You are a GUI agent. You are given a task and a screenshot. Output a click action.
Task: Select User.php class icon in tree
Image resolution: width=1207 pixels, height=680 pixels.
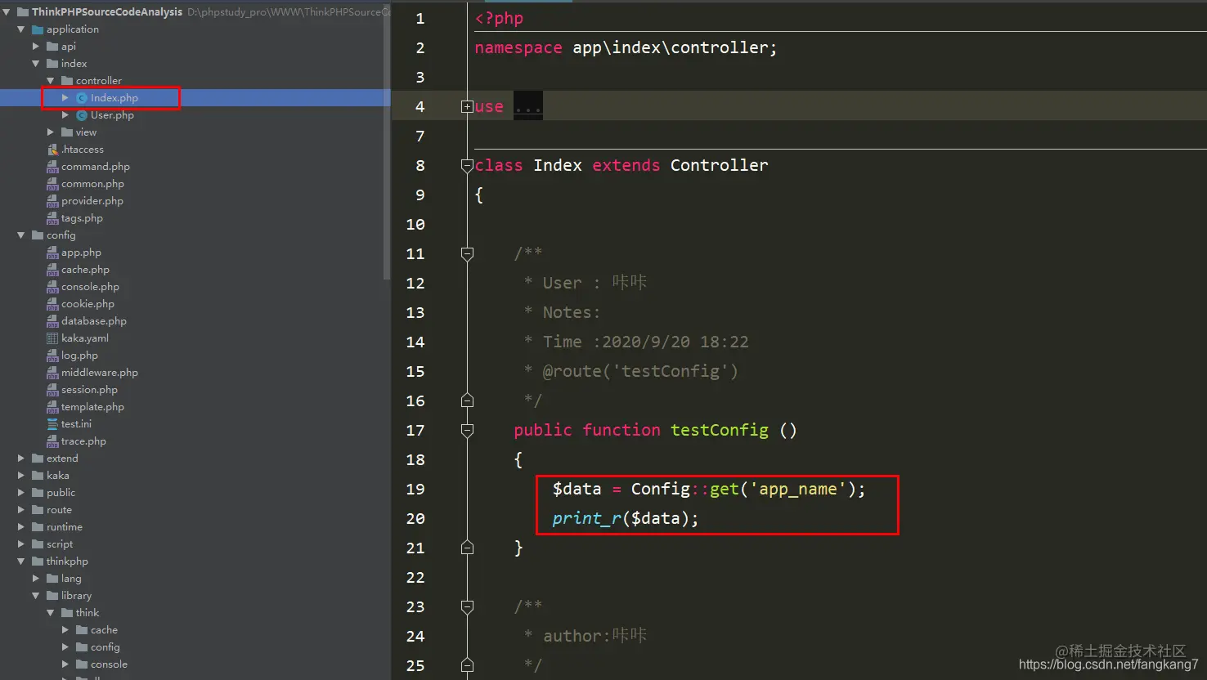tap(82, 114)
